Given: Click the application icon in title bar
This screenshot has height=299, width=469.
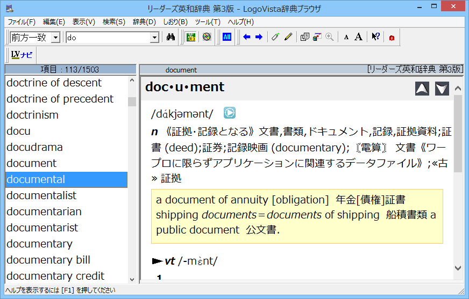Looking at the screenshot, I should (10, 8).
